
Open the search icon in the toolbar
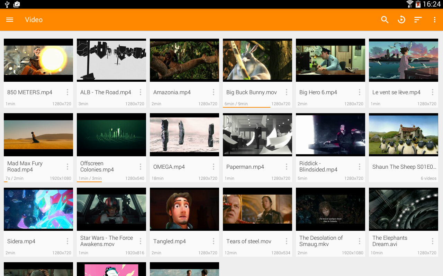pos(384,19)
